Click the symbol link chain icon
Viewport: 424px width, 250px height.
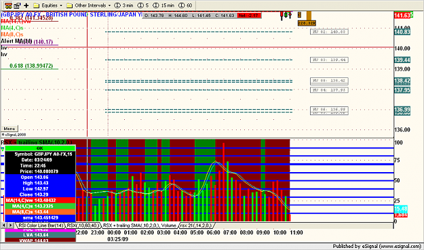point(8,5)
